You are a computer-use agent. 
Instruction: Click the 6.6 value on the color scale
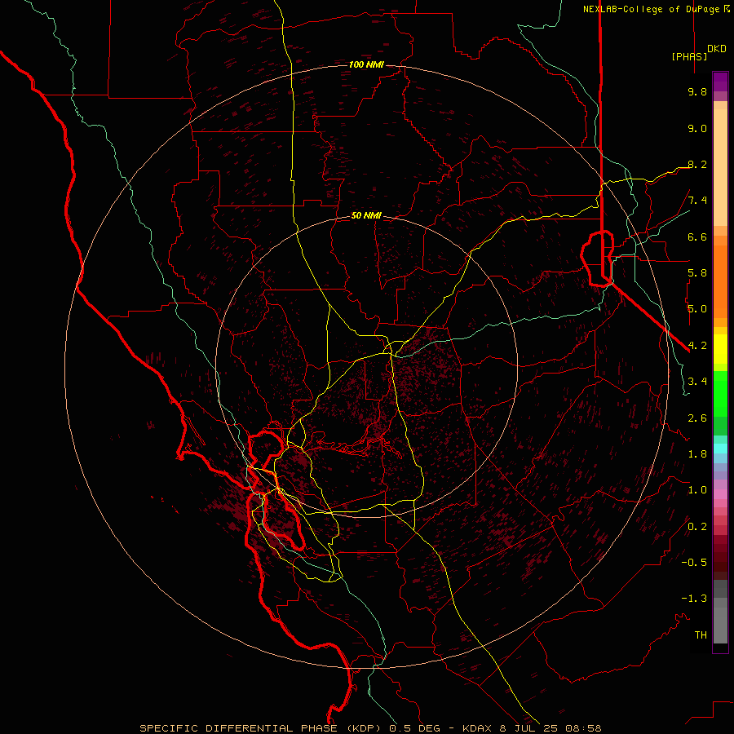(697, 237)
